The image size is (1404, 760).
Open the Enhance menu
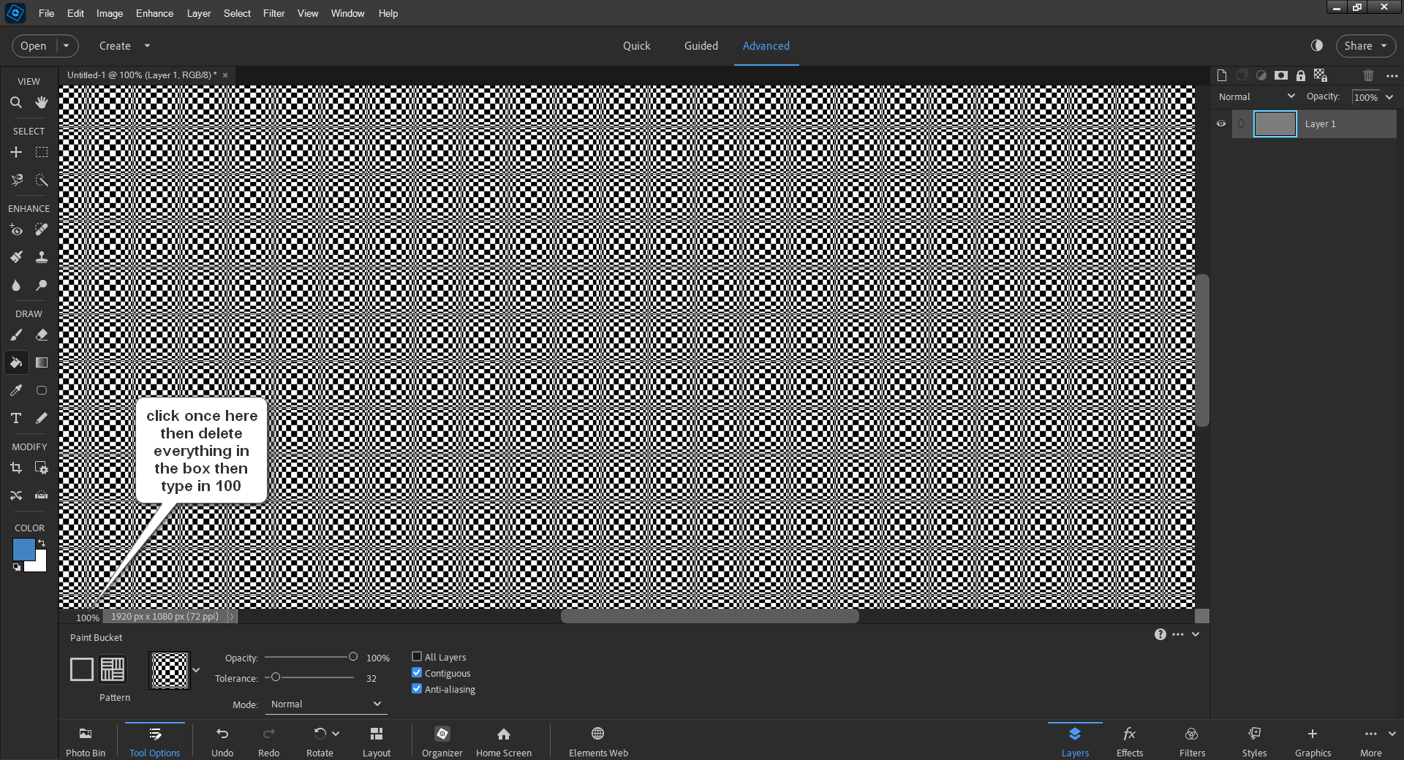(x=154, y=13)
